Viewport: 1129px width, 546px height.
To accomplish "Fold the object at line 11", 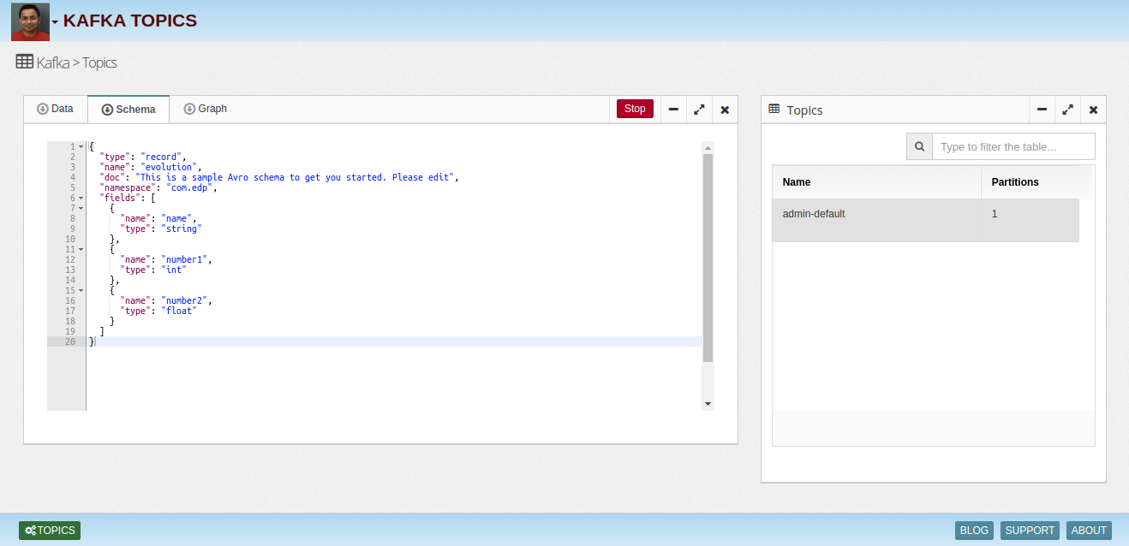I will [81, 249].
